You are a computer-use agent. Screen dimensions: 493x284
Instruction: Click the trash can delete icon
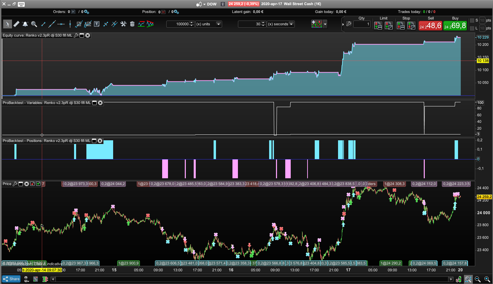[132, 24]
